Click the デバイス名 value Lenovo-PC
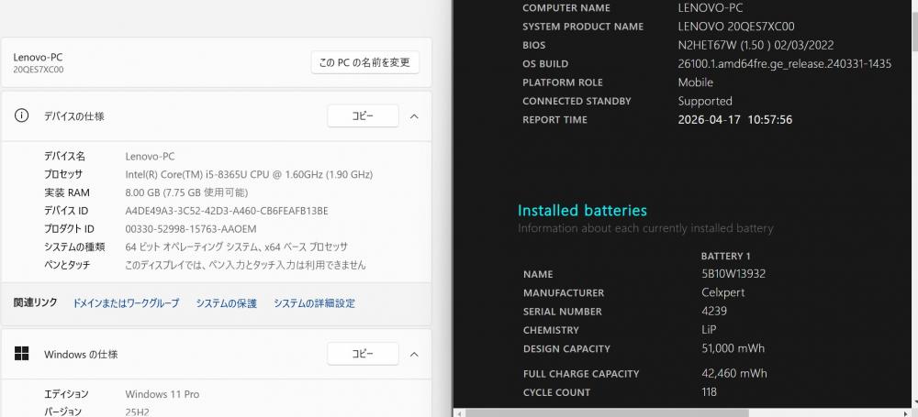 click(150, 156)
